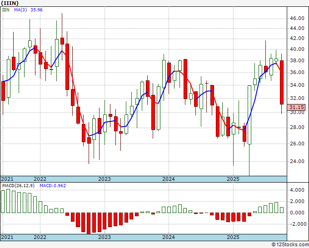Click the 40.00 price axis label

coord(297,49)
